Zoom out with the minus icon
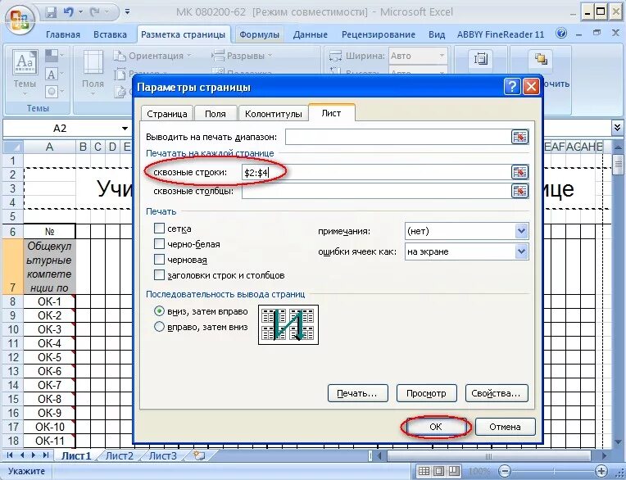Viewport: 626px width, 480px height. coord(505,471)
